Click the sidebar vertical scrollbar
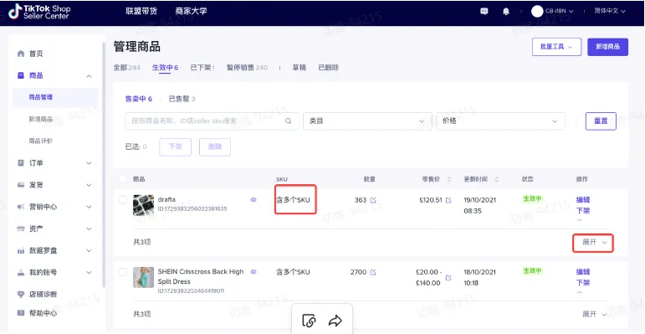This screenshot has height=334, width=645. point(104,165)
